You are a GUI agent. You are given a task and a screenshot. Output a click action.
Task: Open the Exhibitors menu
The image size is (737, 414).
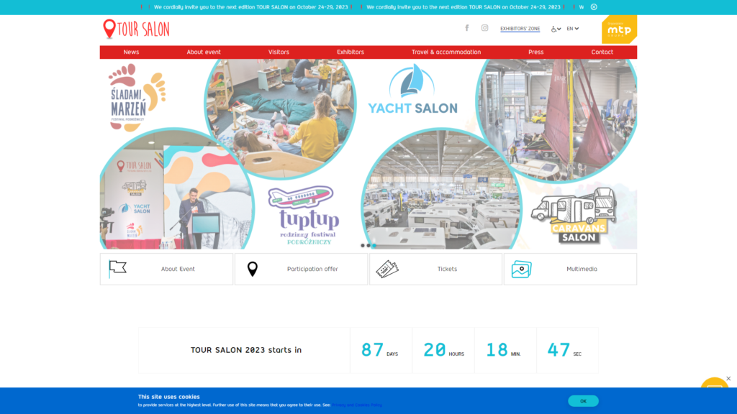click(x=351, y=52)
